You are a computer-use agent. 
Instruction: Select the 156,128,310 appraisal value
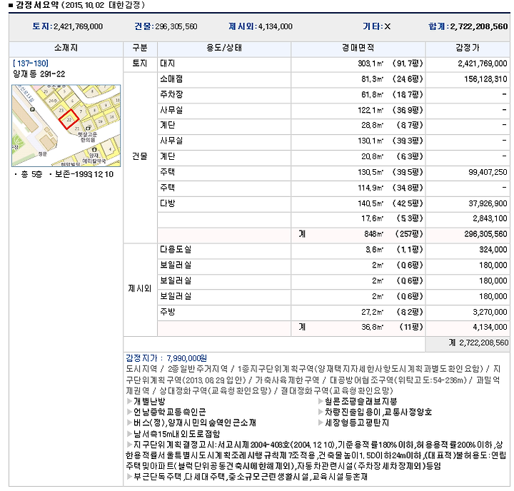pos(485,79)
